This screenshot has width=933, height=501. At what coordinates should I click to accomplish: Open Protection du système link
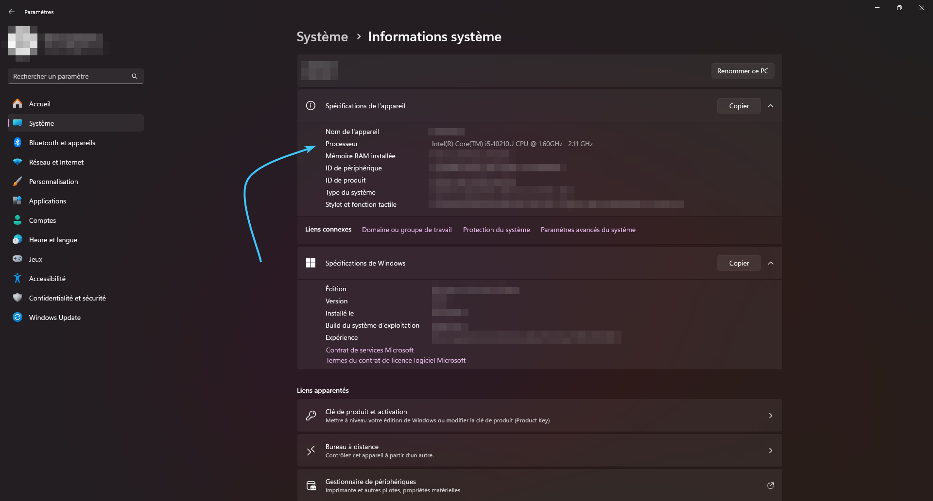tap(496, 230)
